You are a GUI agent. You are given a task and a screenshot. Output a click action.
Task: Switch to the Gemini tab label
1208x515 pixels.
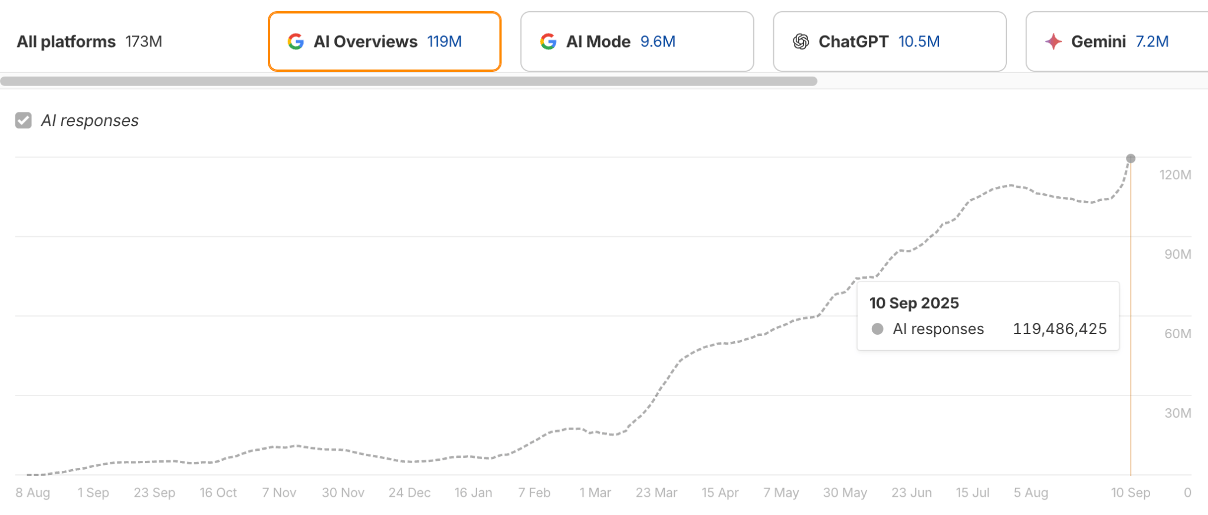1098,42
